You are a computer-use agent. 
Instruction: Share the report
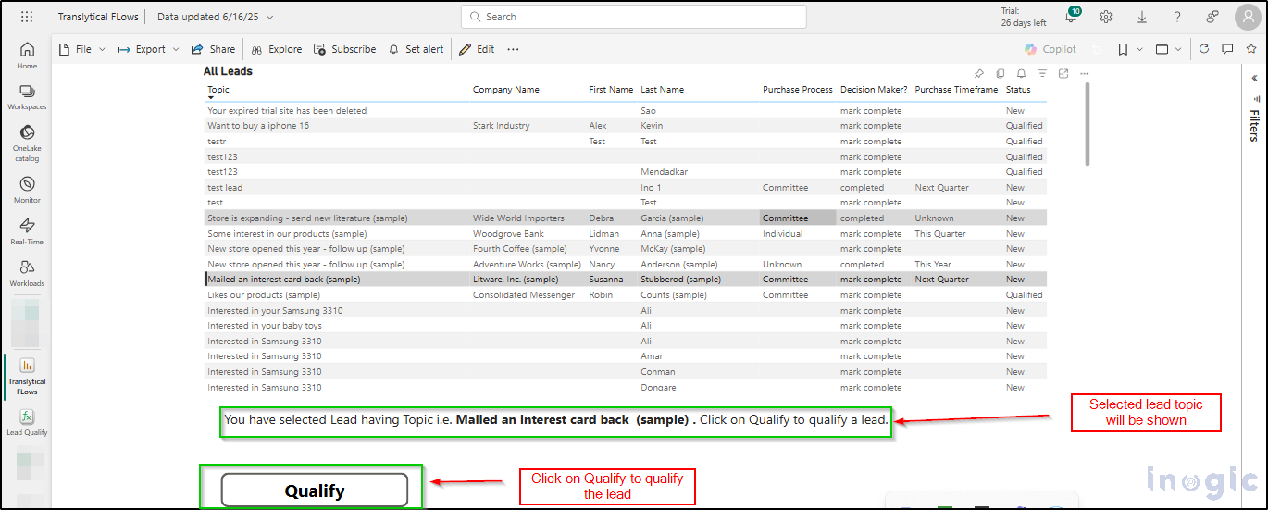pos(213,49)
